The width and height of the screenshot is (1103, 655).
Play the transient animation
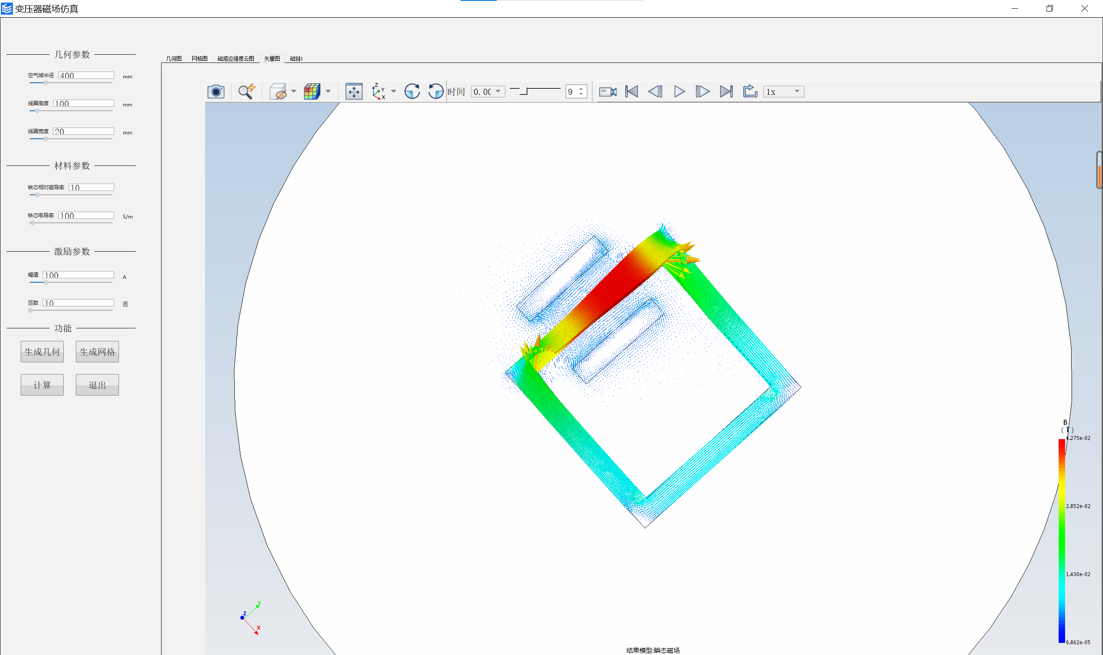click(679, 92)
